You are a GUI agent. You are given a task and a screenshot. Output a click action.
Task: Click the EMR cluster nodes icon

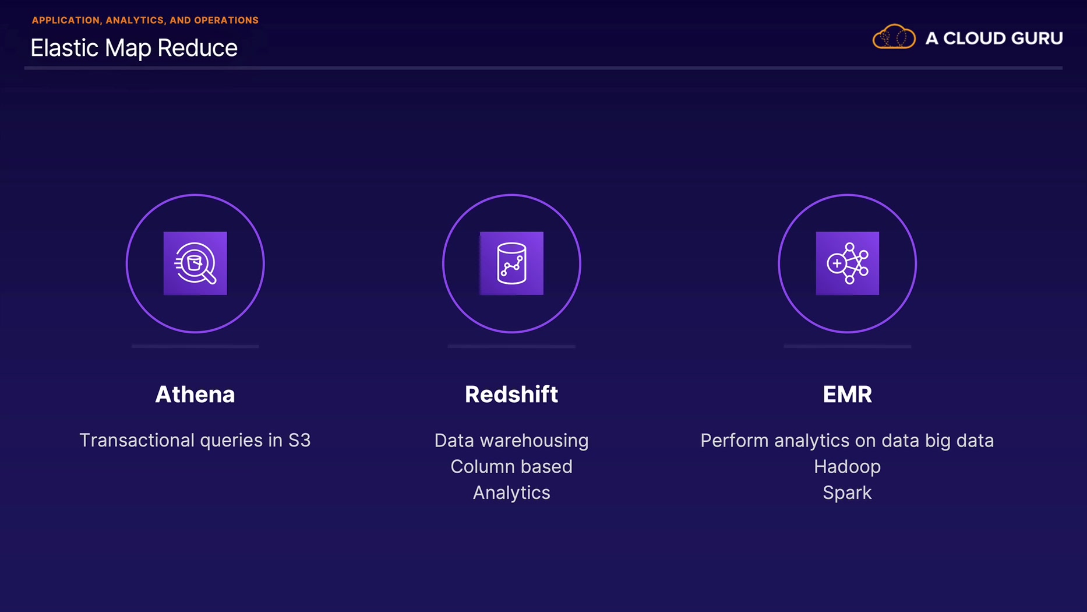(x=847, y=263)
